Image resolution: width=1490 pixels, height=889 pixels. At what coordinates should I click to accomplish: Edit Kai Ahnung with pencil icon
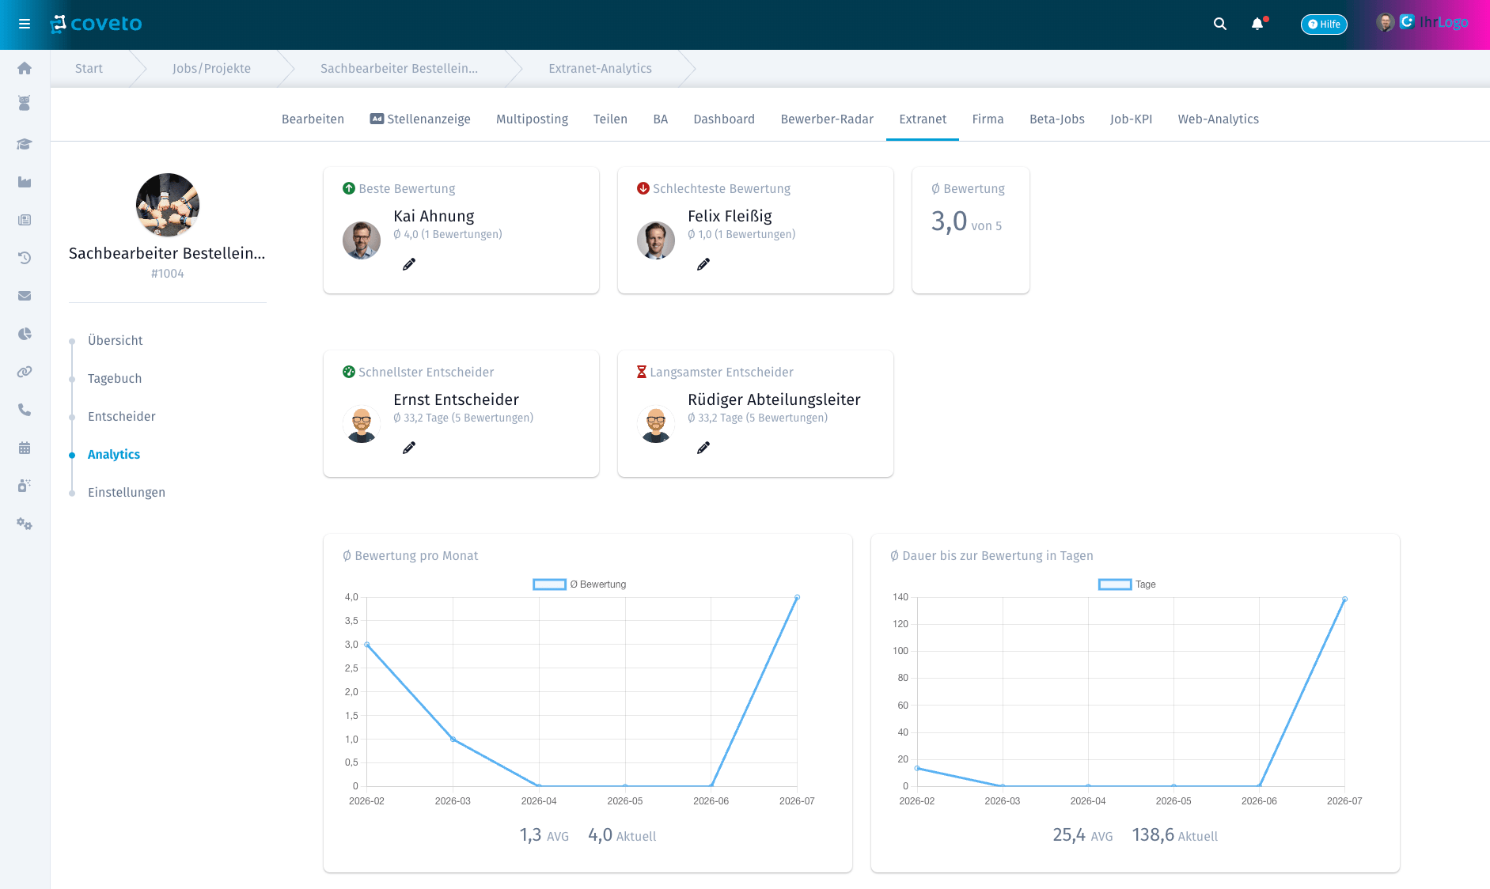pyautogui.click(x=409, y=264)
